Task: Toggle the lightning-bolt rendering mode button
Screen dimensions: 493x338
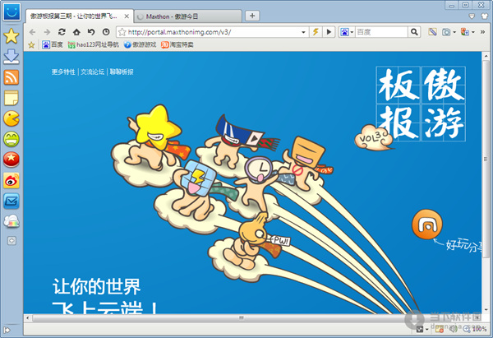Action: point(316,32)
